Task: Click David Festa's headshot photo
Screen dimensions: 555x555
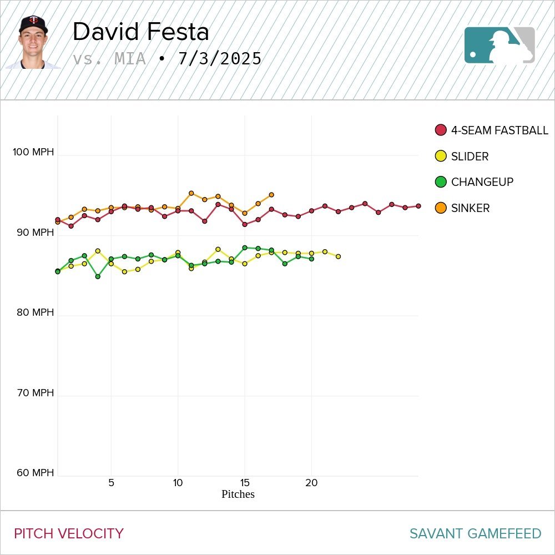Action: click(33, 43)
